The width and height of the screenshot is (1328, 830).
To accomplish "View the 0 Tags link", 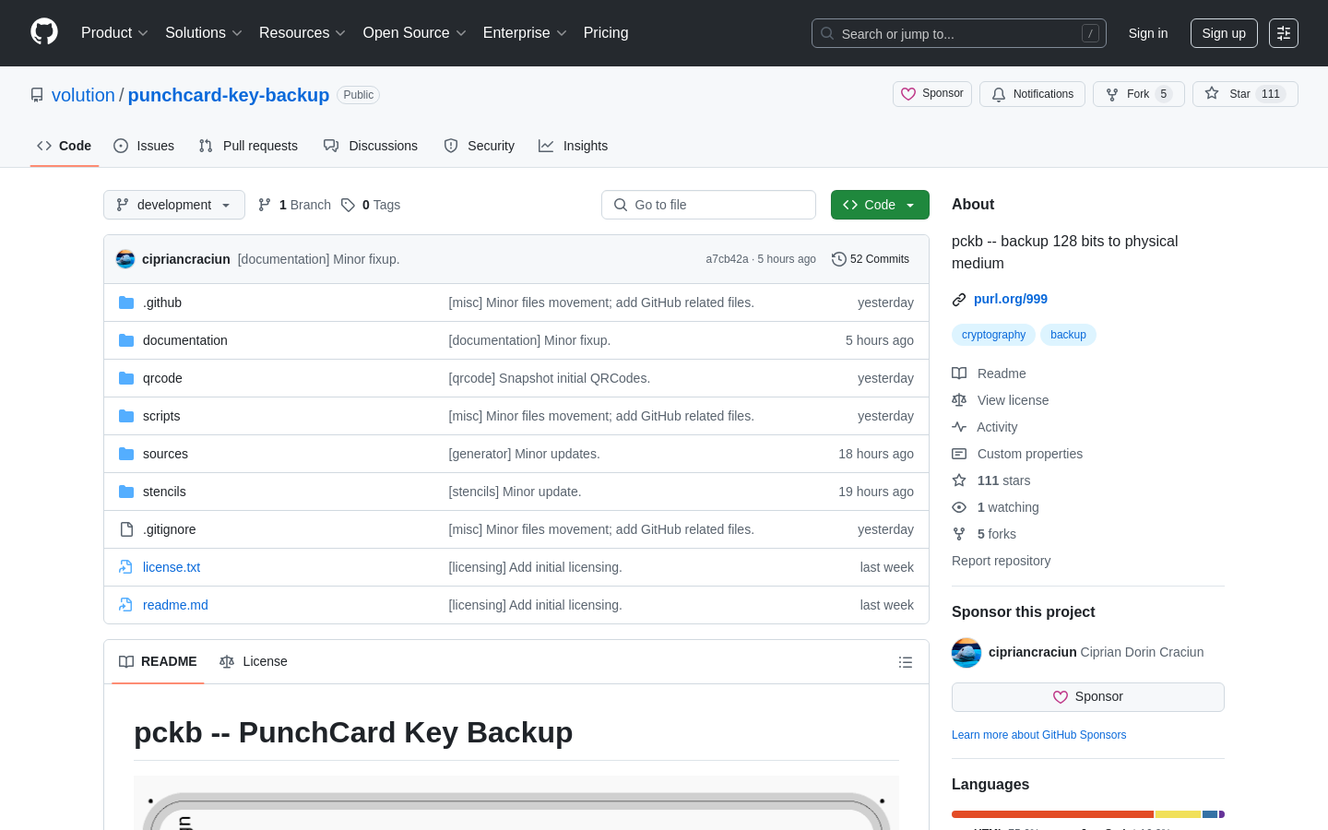I will 371,205.
